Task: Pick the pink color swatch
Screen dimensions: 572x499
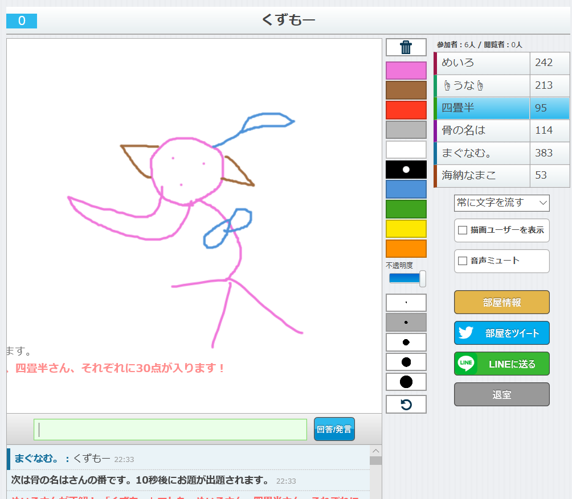Action: (x=406, y=71)
